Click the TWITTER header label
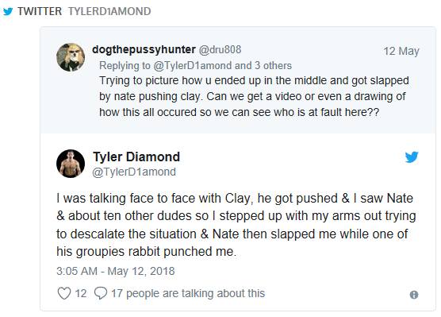The image size is (441, 317). [x=40, y=12]
